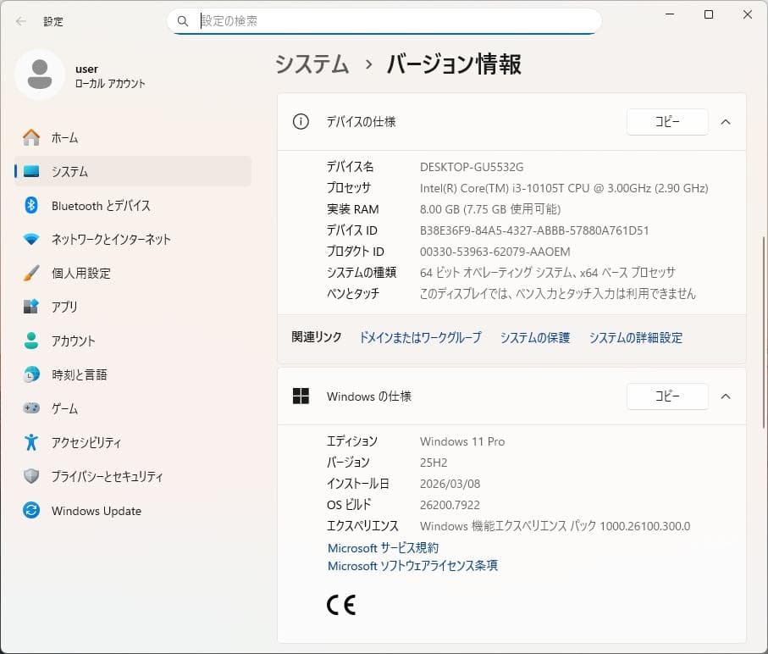The height and width of the screenshot is (654, 768).
Task: Open ネットワークとインターネット settings
Action: pyautogui.click(x=133, y=239)
